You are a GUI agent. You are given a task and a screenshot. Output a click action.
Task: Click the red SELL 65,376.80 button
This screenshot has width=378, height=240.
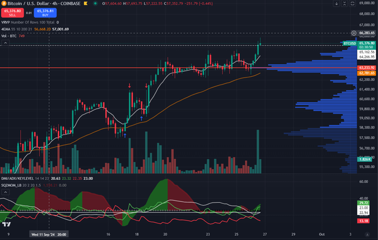point(12,12)
